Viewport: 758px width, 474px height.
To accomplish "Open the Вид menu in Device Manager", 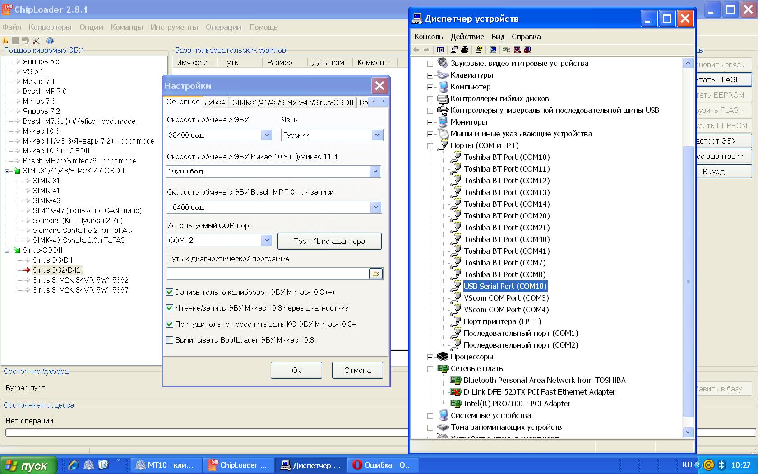I will point(498,37).
